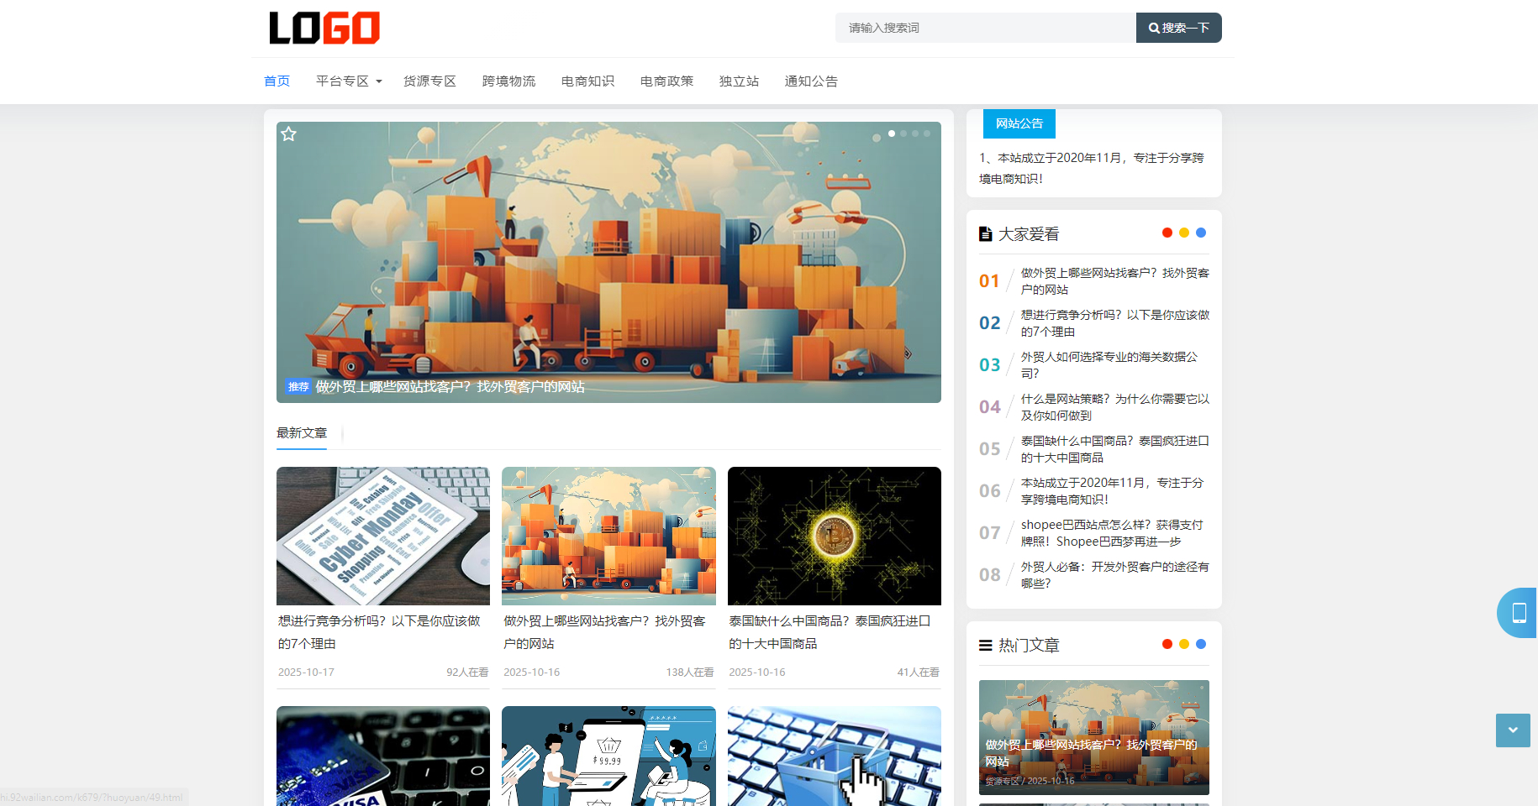This screenshot has width=1538, height=806.
Task: Click the search input field
Action: pos(983,28)
